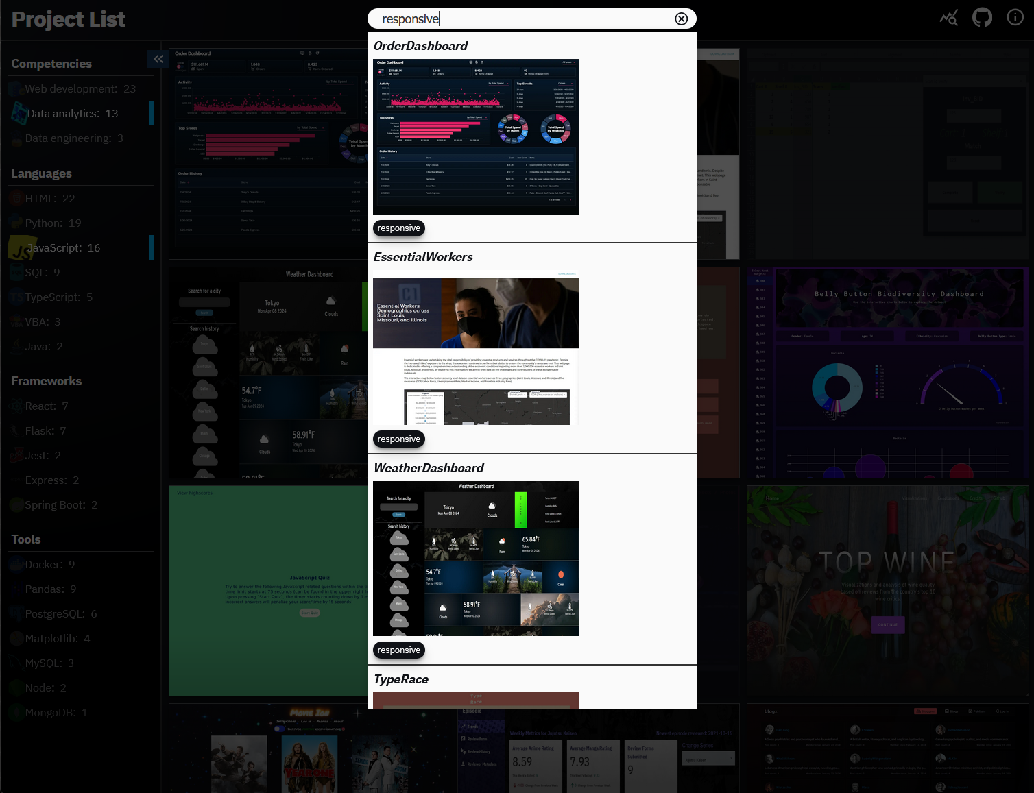Select the Matplotlib tool filter
Image resolution: width=1034 pixels, height=793 pixels.
(81, 639)
